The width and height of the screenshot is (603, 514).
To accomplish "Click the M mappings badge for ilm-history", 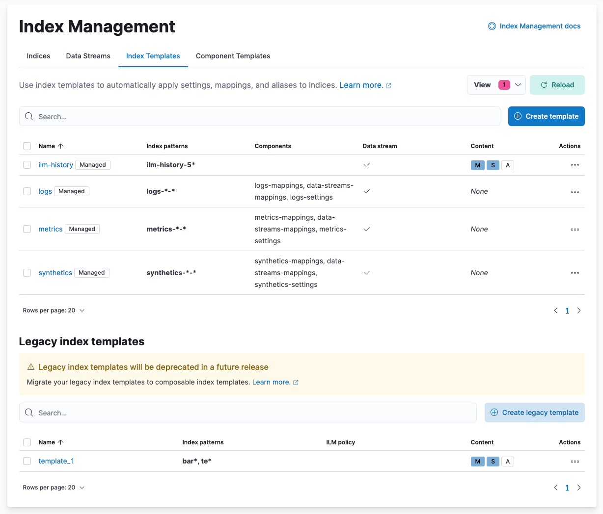I will point(477,165).
